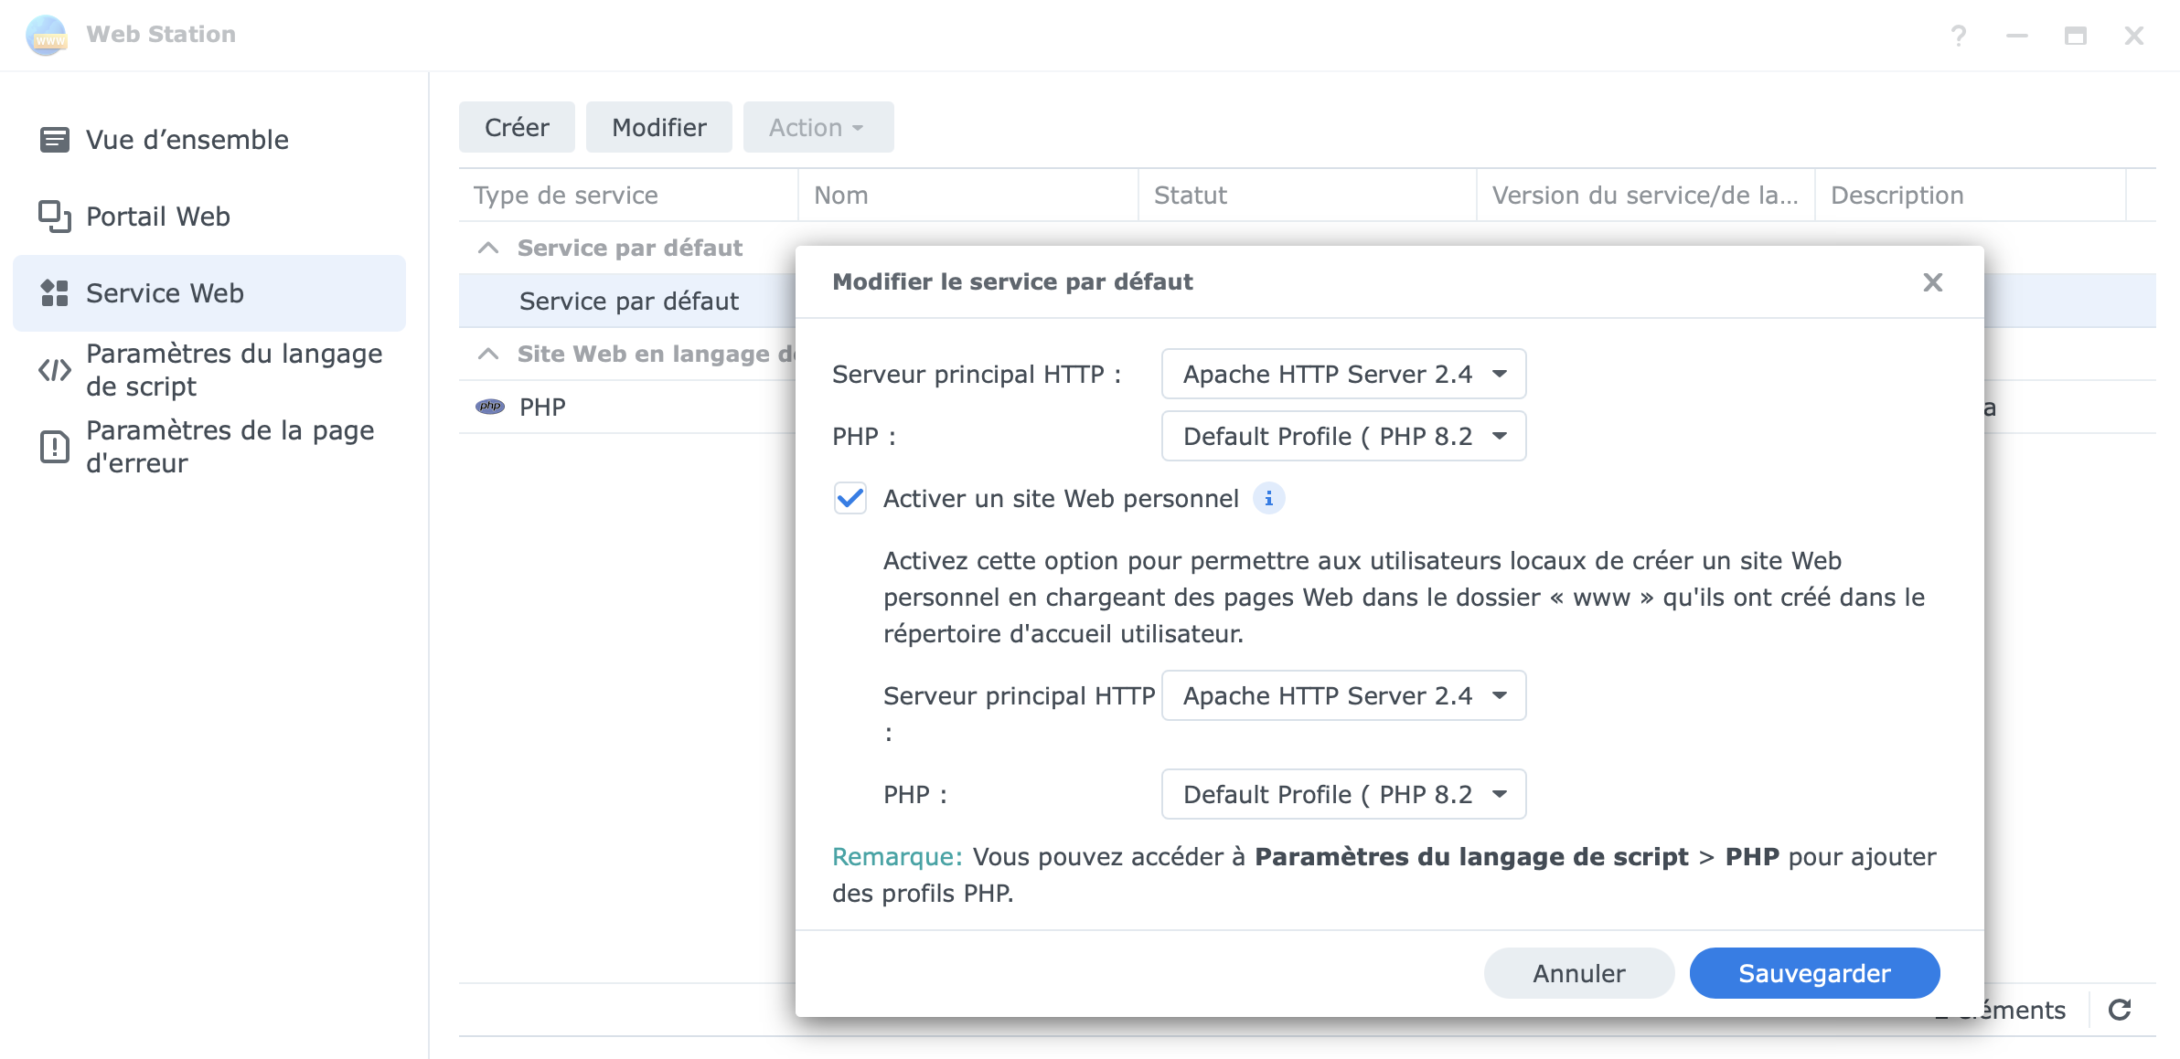Click the Portail Web sidebar icon
This screenshot has height=1059, width=2180.
tap(55, 217)
